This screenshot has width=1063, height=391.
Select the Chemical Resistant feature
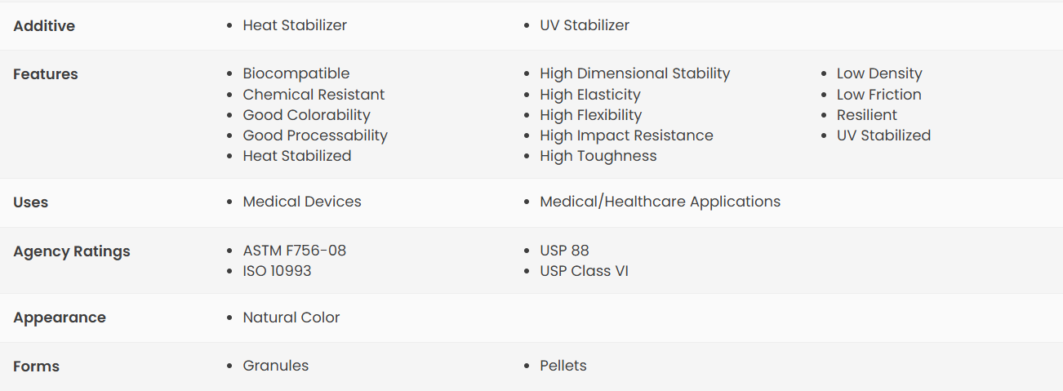coord(314,95)
